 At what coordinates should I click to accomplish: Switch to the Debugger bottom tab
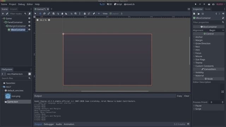pos(49,124)
